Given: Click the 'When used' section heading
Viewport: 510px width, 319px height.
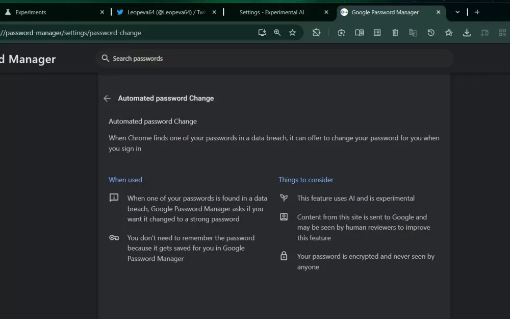Looking at the screenshot, I should click(125, 180).
